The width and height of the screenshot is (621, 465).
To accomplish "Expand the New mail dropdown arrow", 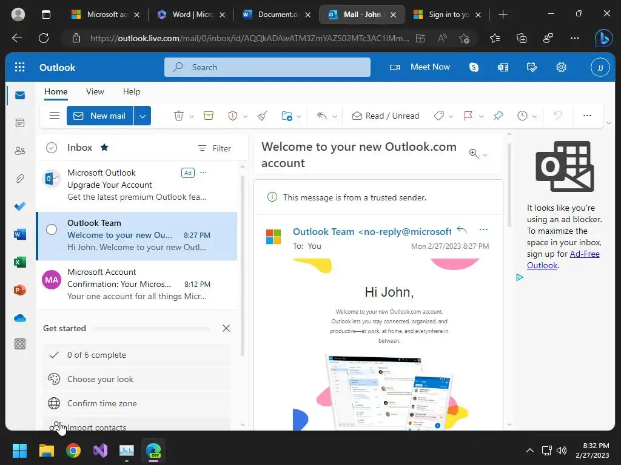I will click(143, 116).
